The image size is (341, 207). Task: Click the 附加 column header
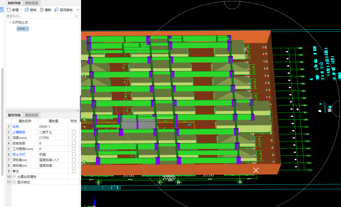click(74, 121)
